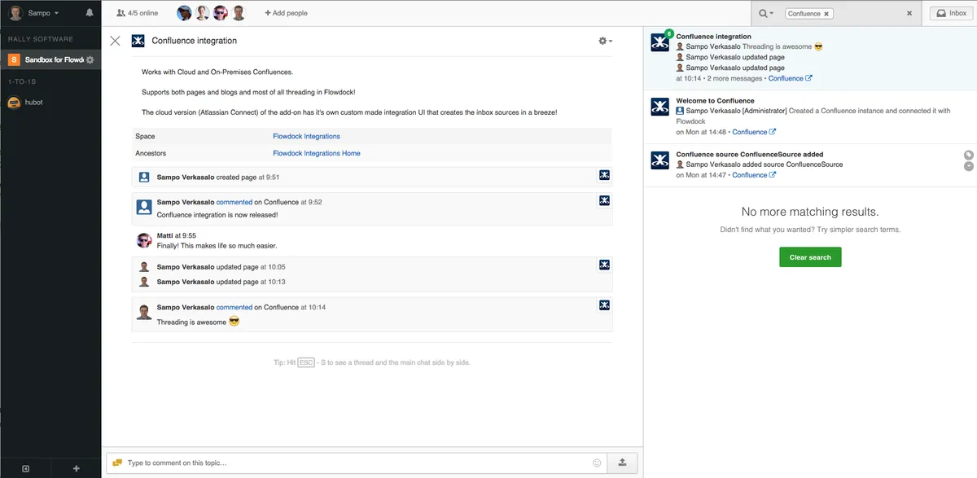Click Confluence icon on 10:14 comment row
Image resolution: width=977 pixels, height=478 pixels.
click(x=604, y=305)
